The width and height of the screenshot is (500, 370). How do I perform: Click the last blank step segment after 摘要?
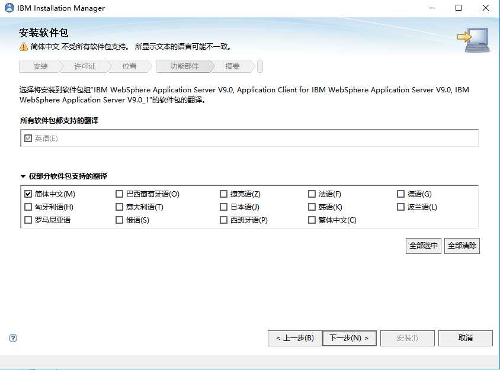tap(260, 66)
